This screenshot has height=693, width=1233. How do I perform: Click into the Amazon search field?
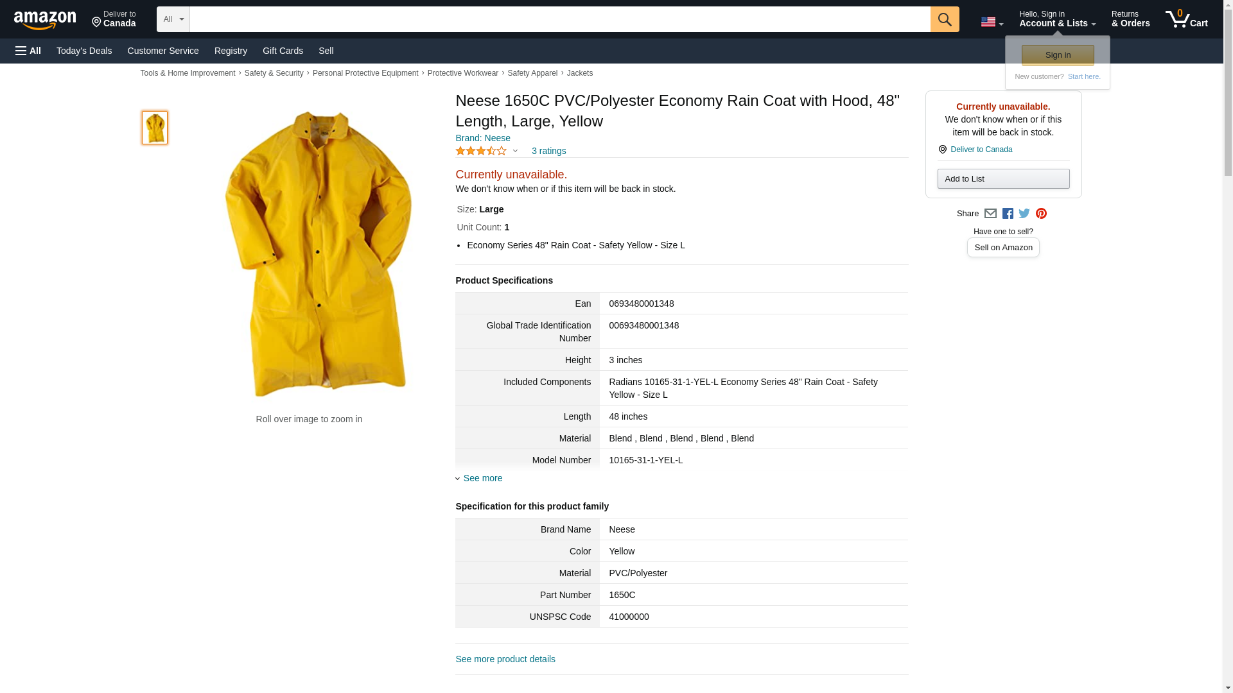[x=559, y=19]
